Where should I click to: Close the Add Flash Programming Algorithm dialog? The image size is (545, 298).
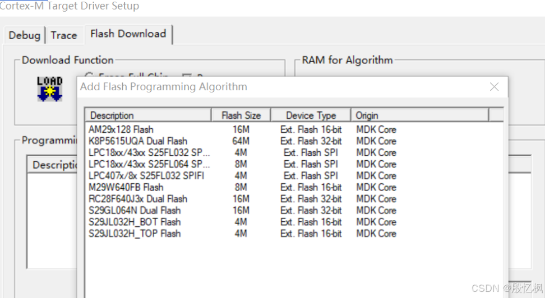494,86
